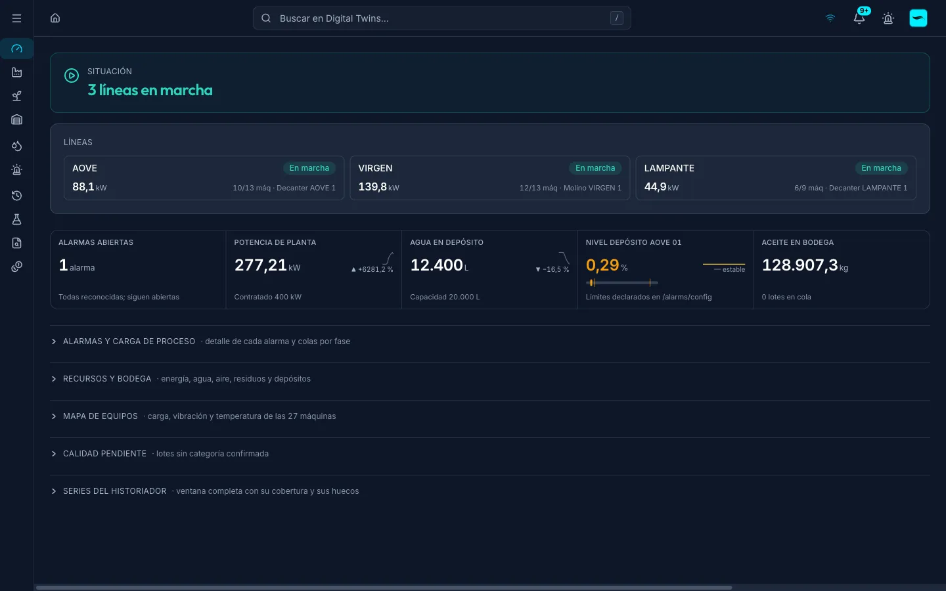The height and width of the screenshot is (591, 946).
Task: Click the top bar alarm siren icon
Action: click(x=888, y=18)
